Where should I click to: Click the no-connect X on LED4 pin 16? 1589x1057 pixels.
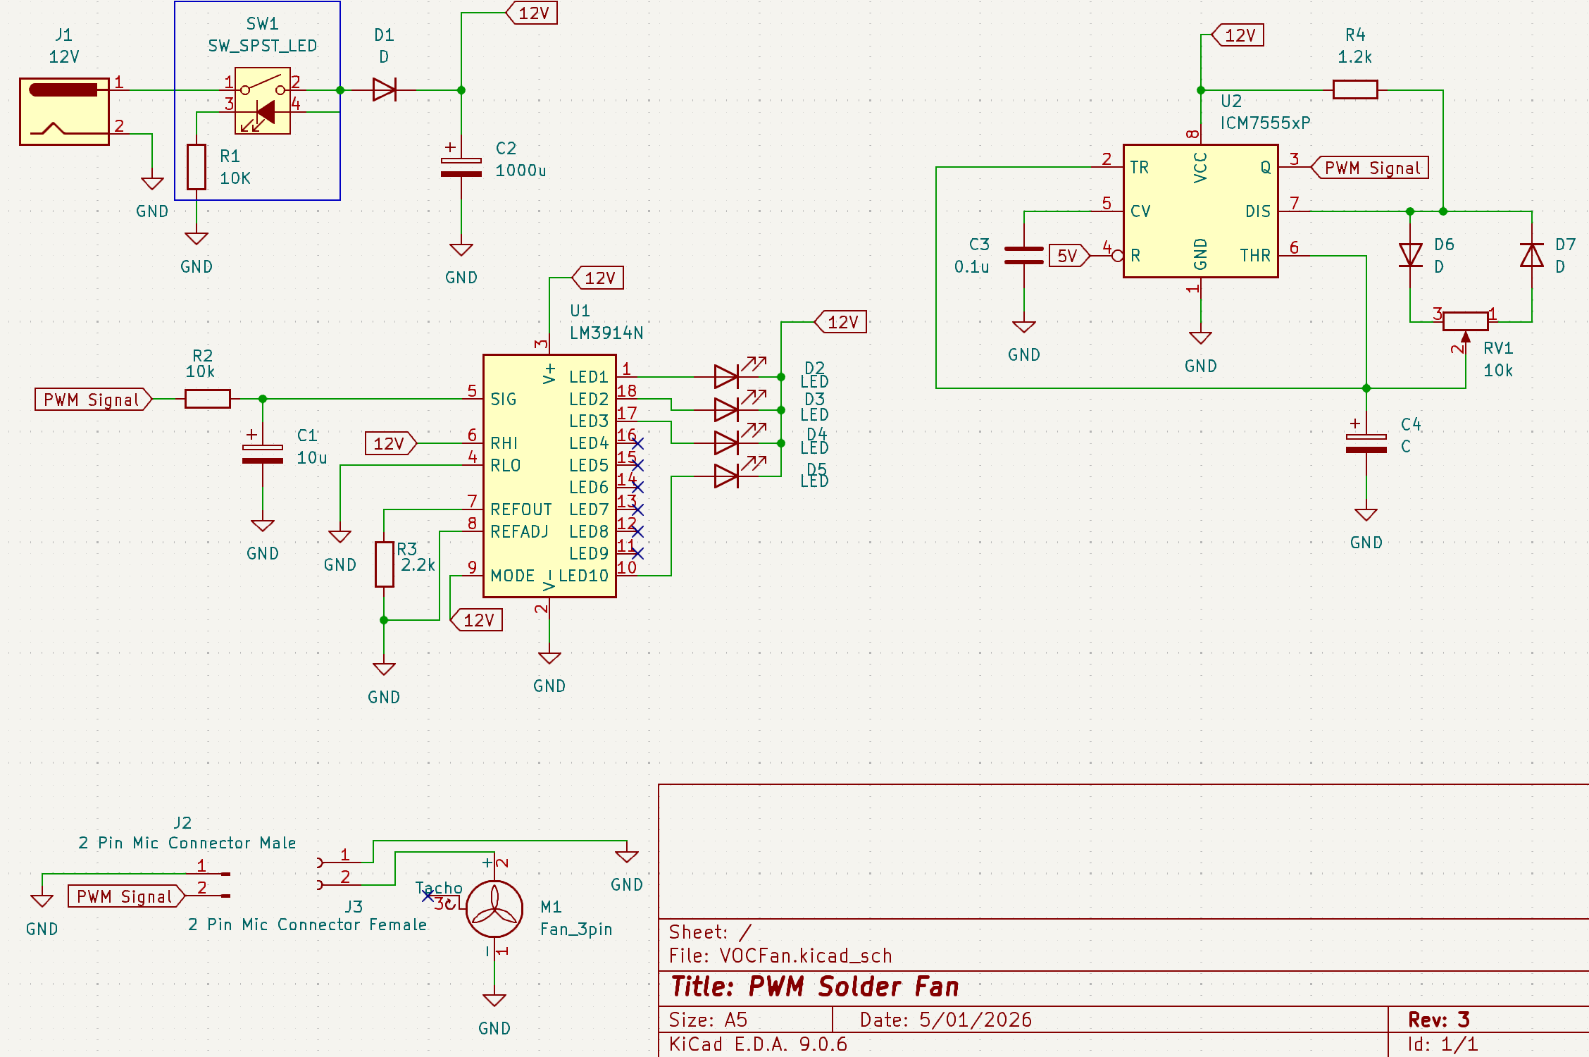point(637,443)
